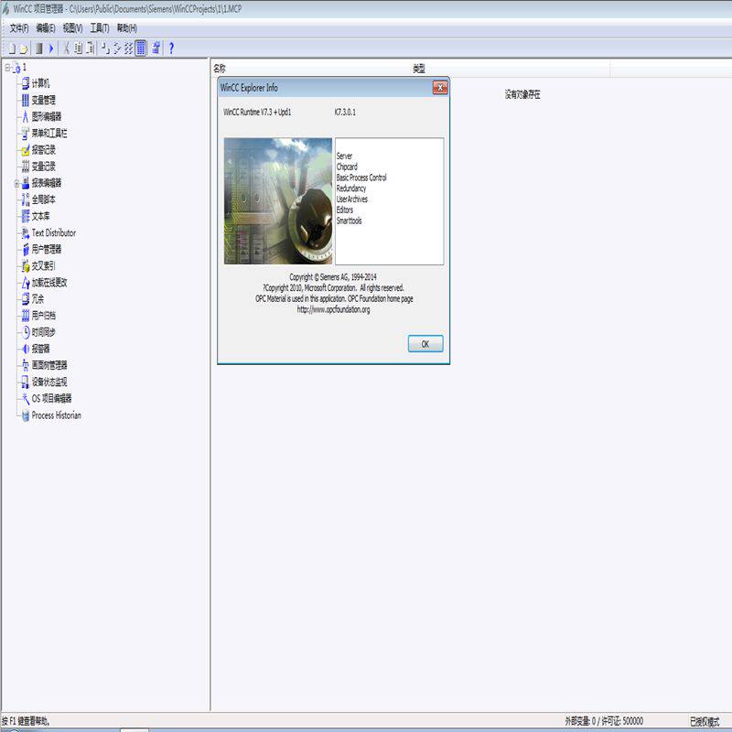Image resolution: width=732 pixels, height=732 pixels.
Task: Click the Copy toolbar icon
Action: (78, 48)
